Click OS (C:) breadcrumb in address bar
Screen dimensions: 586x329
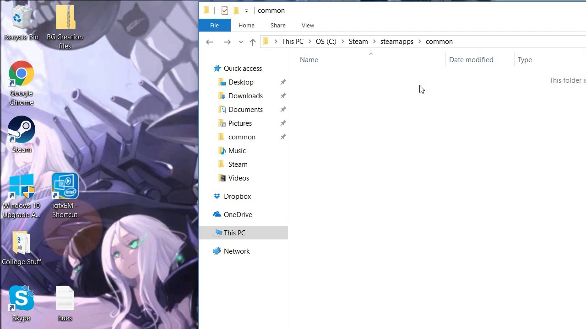click(326, 41)
